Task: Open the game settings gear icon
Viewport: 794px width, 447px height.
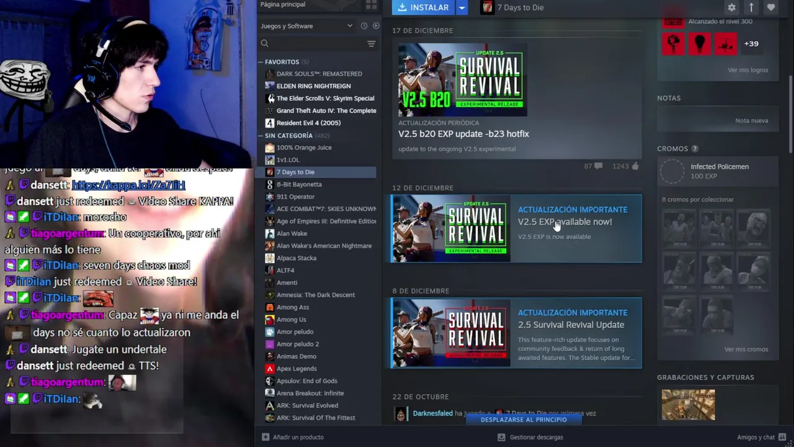Action: tap(731, 7)
